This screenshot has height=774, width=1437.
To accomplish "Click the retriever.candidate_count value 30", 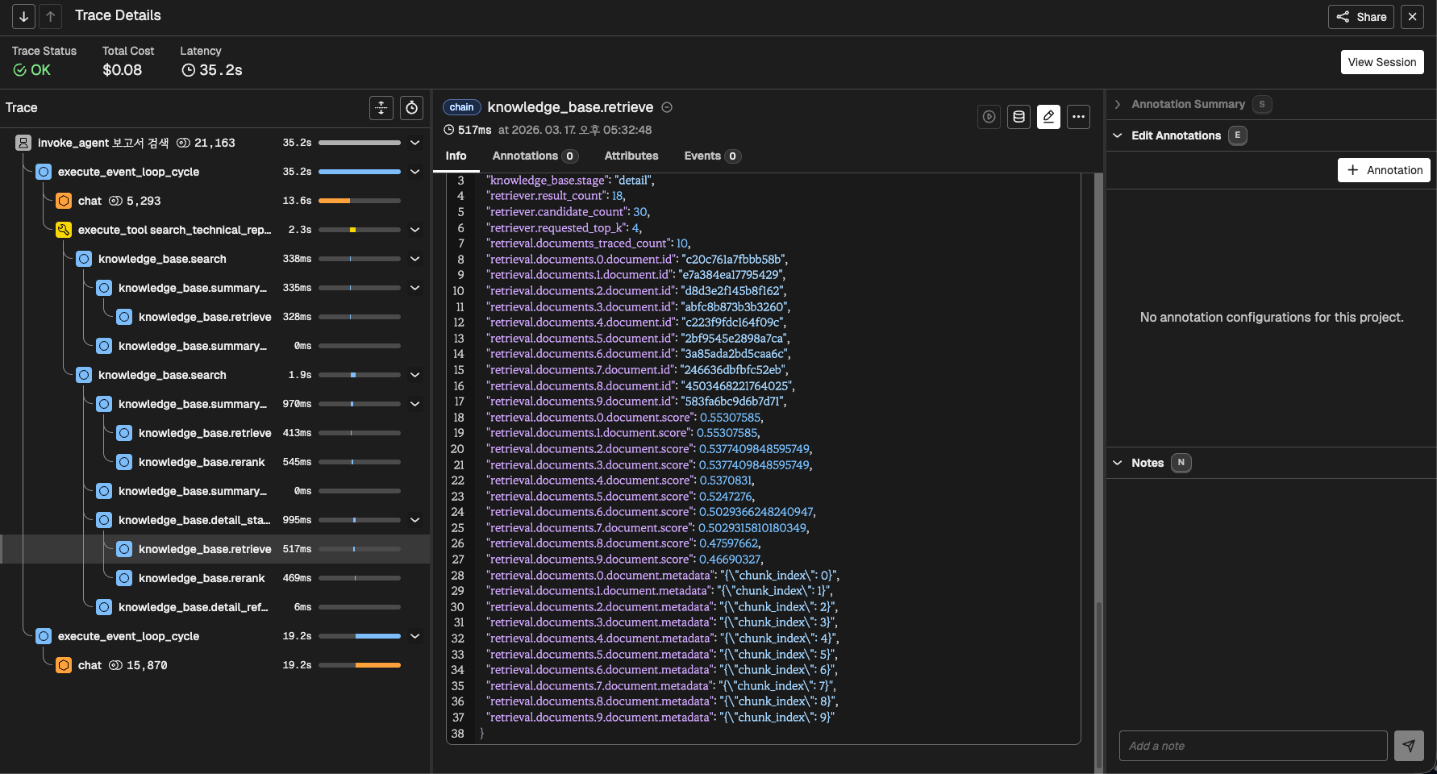I will [640, 211].
